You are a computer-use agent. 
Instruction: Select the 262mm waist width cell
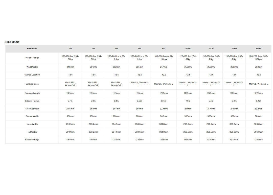(258, 67)
